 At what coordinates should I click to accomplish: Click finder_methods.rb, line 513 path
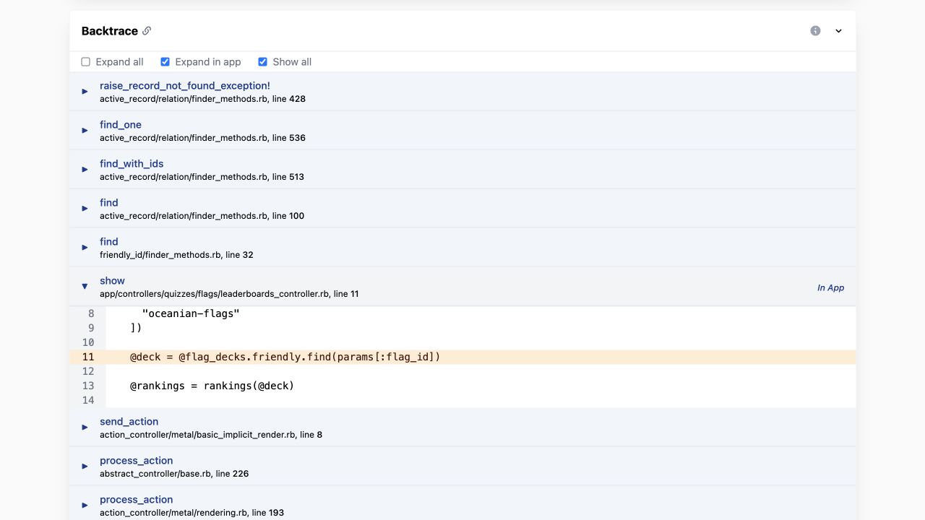pyautogui.click(x=202, y=177)
